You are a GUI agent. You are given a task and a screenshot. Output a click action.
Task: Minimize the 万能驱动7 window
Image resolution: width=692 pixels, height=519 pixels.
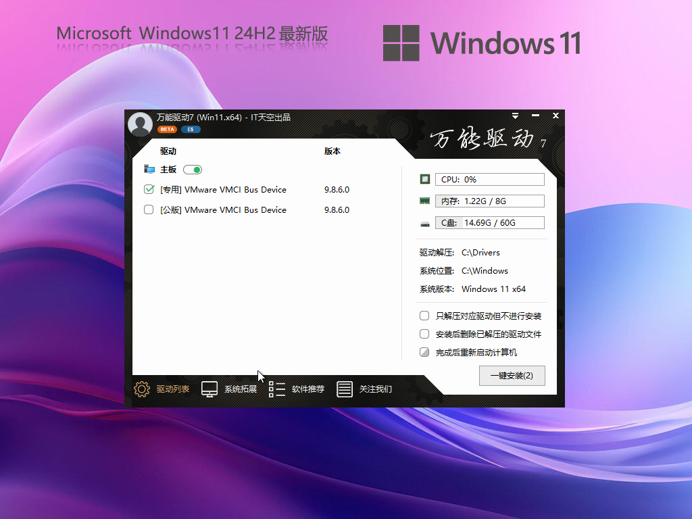[x=535, y=116]
